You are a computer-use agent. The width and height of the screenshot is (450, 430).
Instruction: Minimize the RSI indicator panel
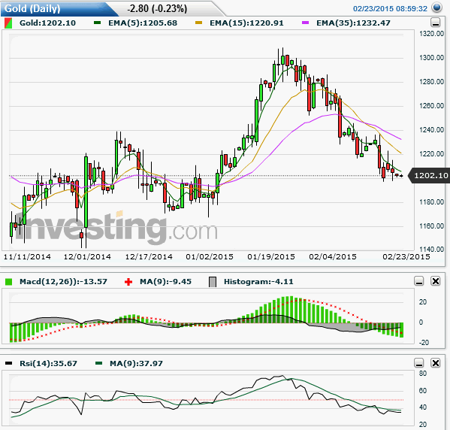[x=419, y=363]
